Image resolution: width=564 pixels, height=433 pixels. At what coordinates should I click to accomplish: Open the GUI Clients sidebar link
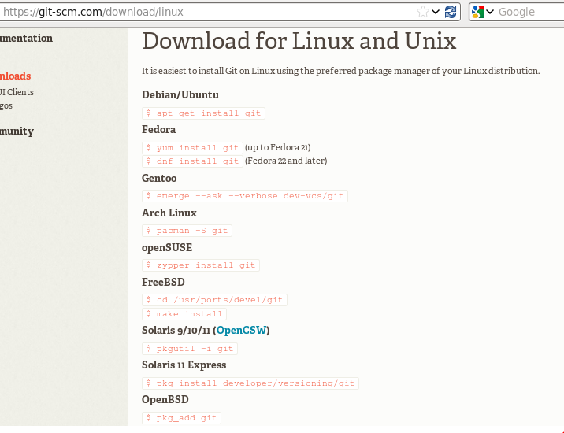(x=17, y=92)
